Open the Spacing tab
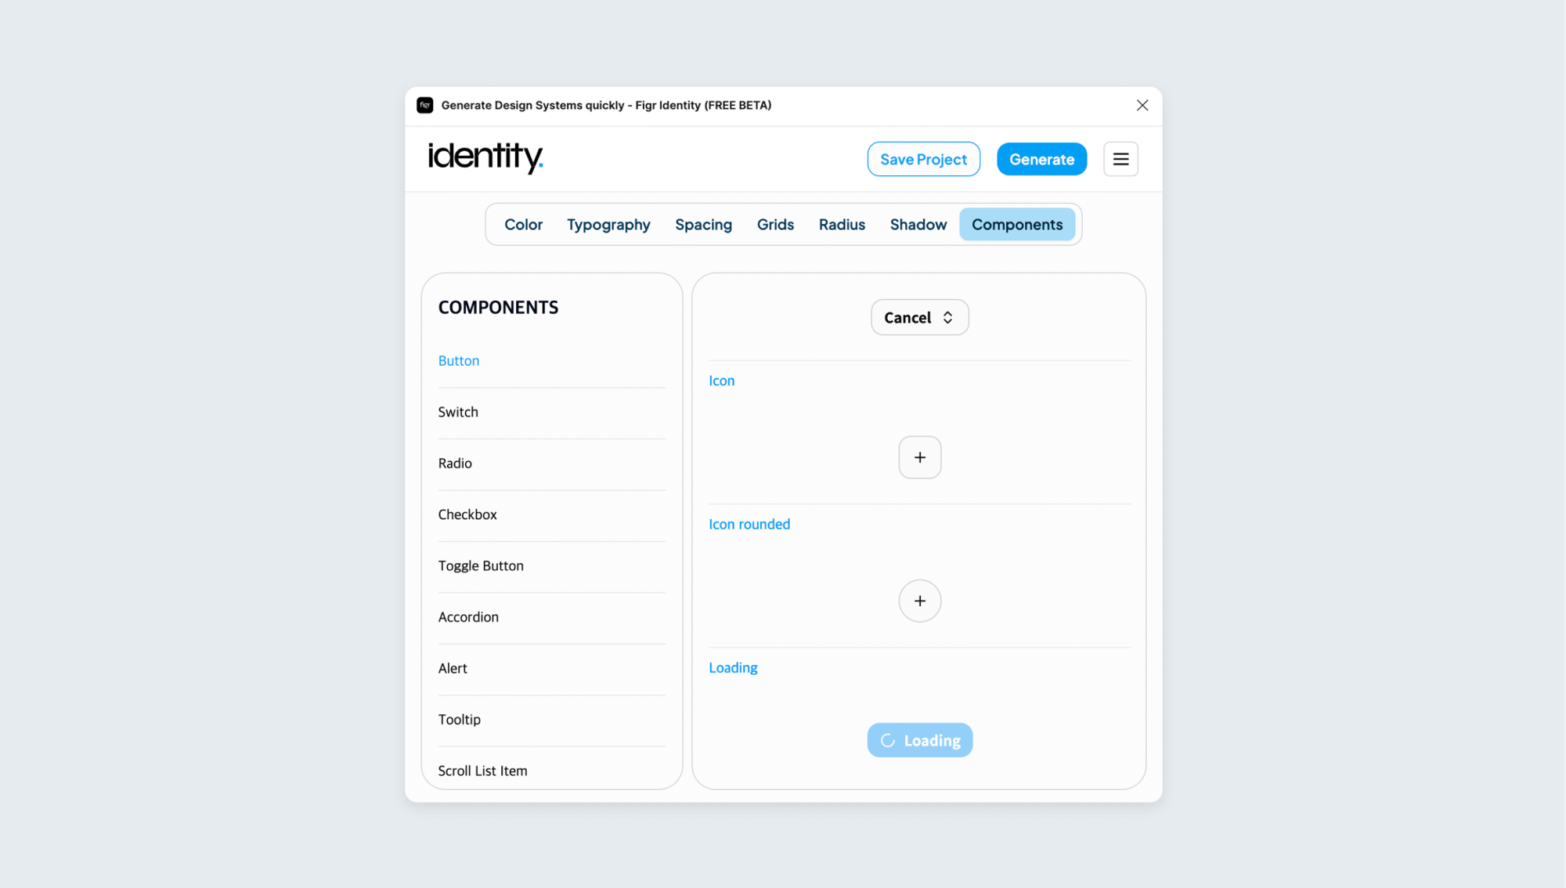The height and width of the screenshot is (888, 1566). (703, 225)
